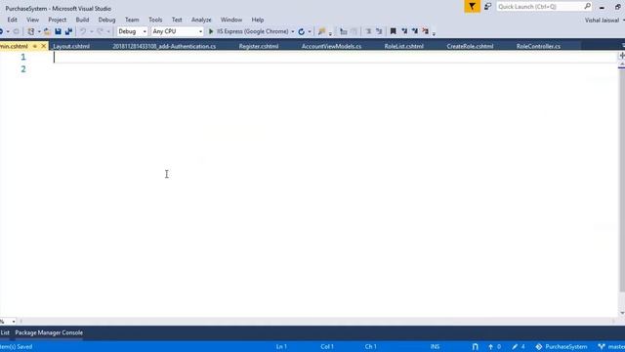Open the Send Feedback icon

(487, 7)
